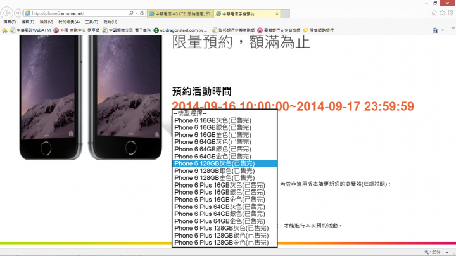Choose iPhone 6 64GB灰色 option

pos(224,142)
